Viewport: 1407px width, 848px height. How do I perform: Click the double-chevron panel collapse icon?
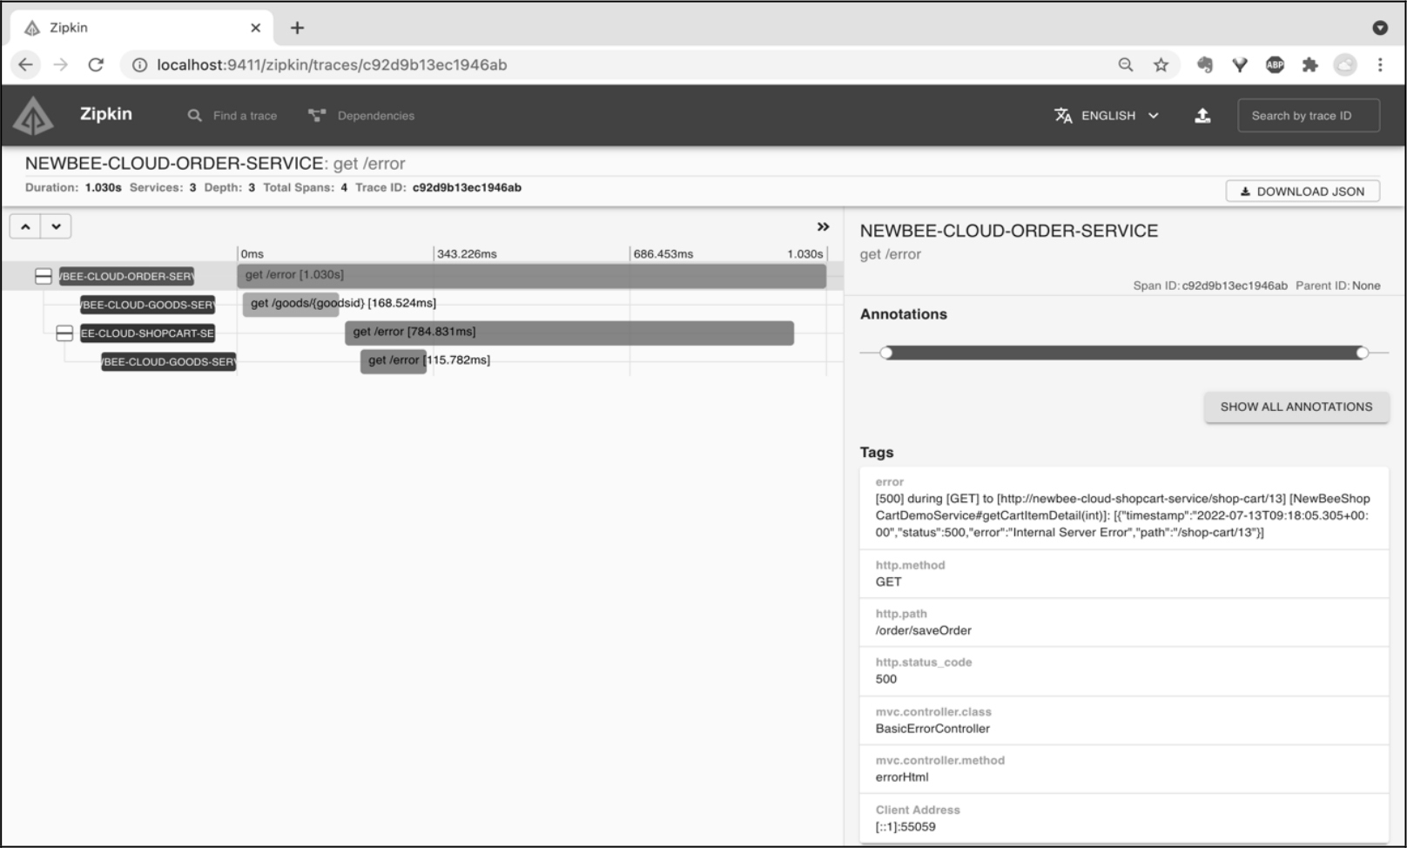(823, 226)
